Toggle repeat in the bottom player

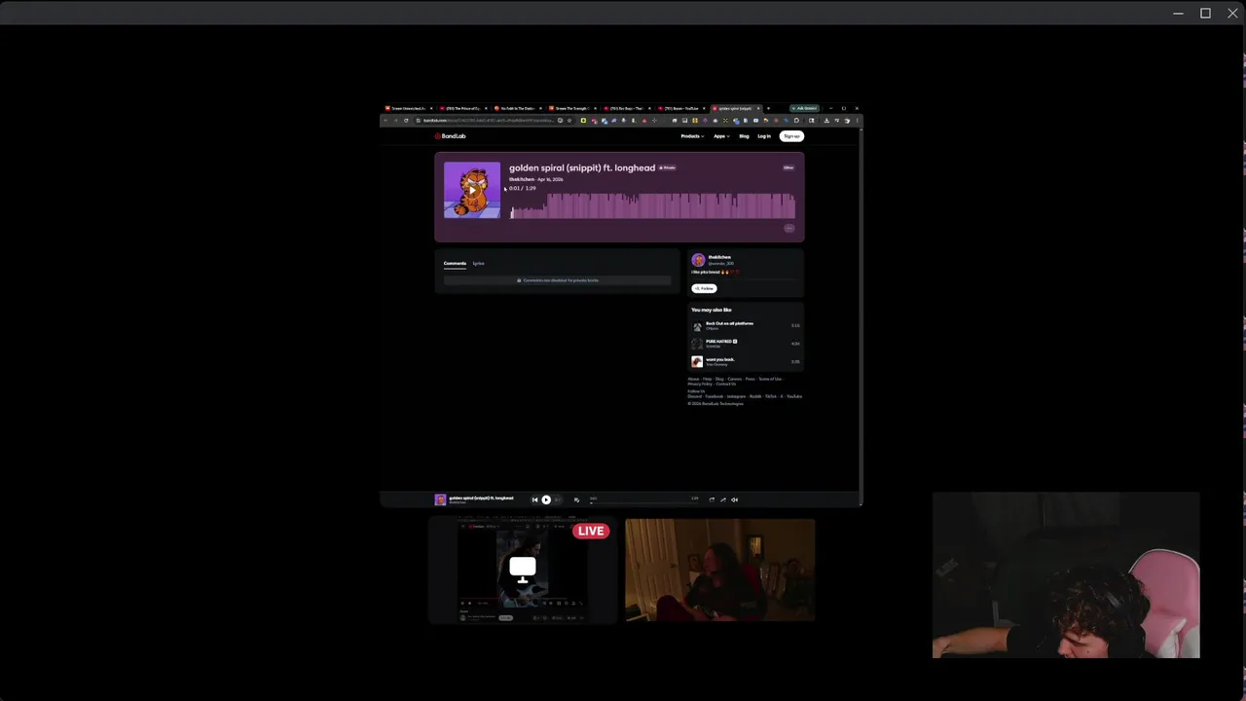712,499
